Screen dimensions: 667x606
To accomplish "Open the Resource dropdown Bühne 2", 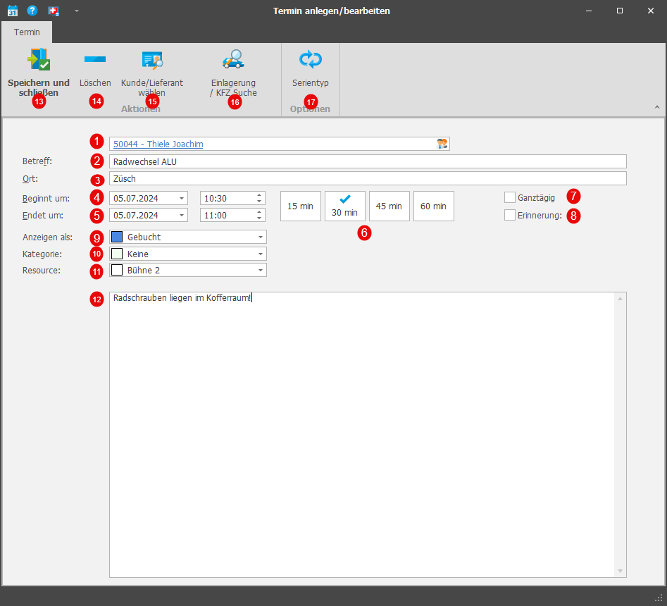I will [261, 270].
